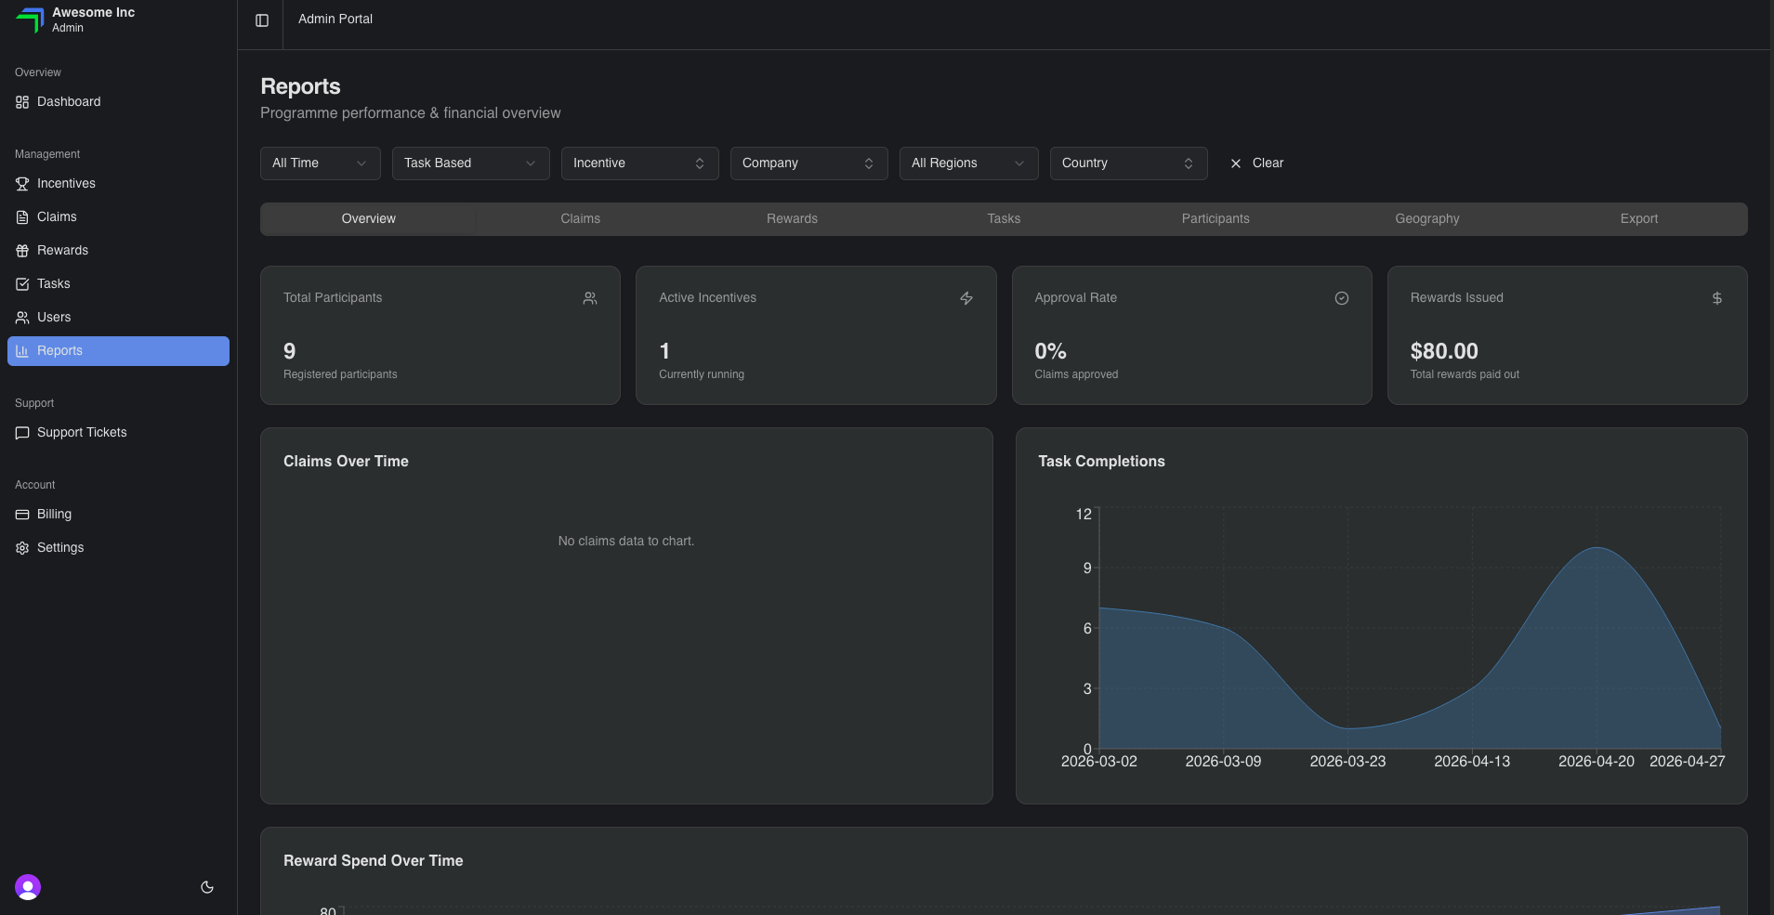Click the Total Participants card
Viewport: 1774px width, 915px height.
pyautogui.click(x=440, y=335)
